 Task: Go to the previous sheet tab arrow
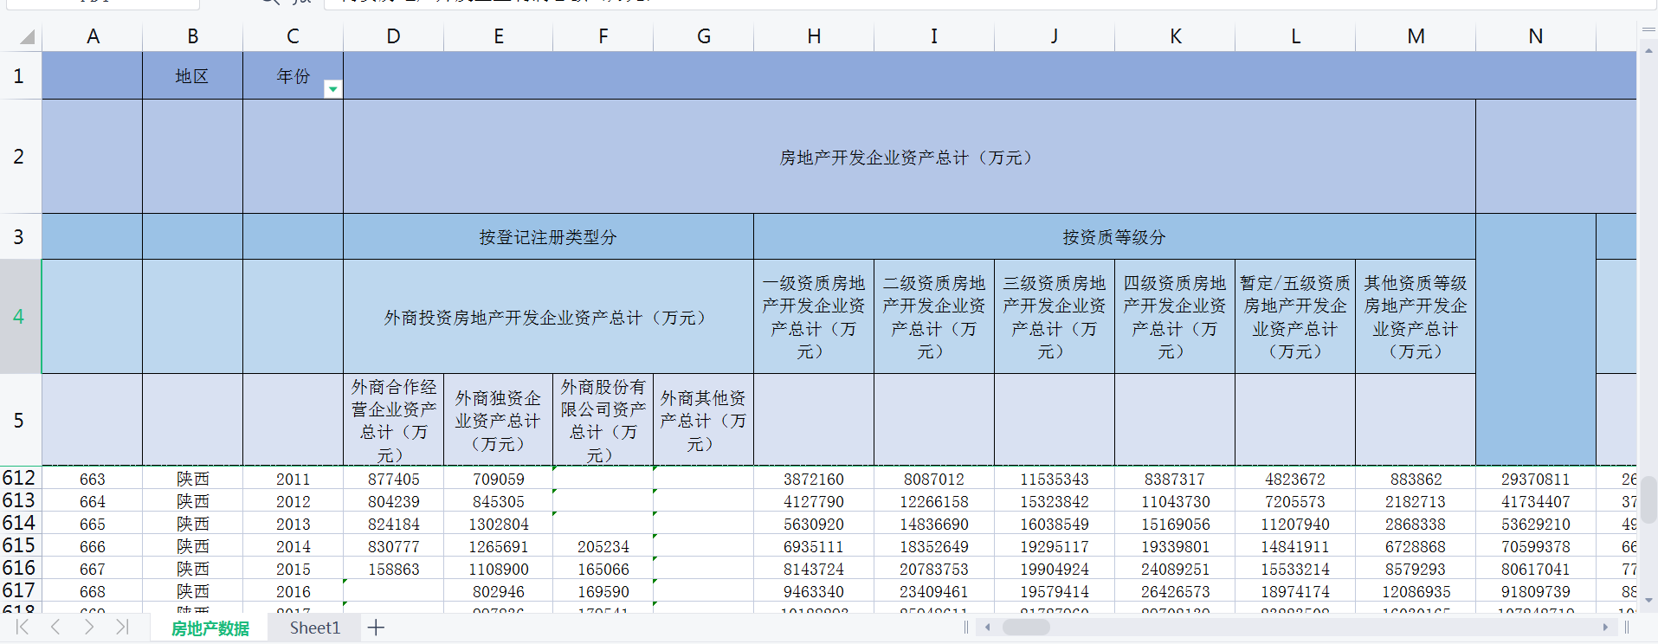click(55, 628)
